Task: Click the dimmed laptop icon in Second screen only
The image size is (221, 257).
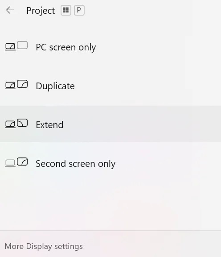Action: pos(10,163)
